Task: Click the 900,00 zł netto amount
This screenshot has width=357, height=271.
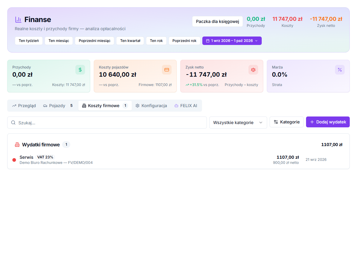Action: tap(286, 163)
